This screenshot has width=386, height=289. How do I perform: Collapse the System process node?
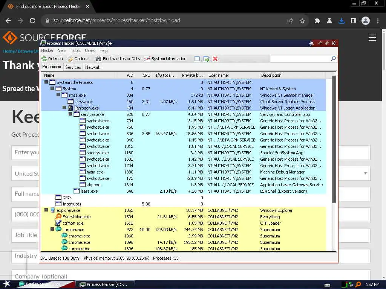click(x=52, y=88)
